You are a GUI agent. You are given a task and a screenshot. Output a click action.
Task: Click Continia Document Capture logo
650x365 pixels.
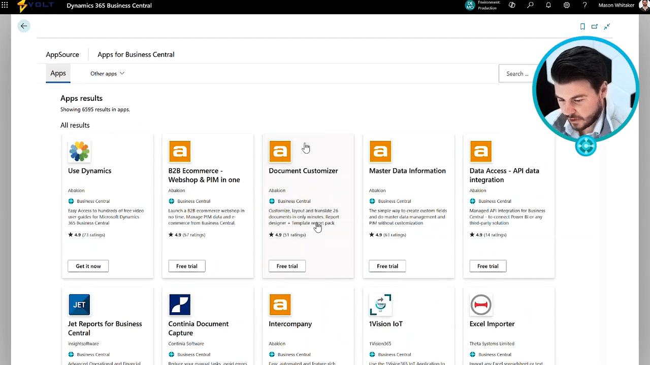click(179, 305)
